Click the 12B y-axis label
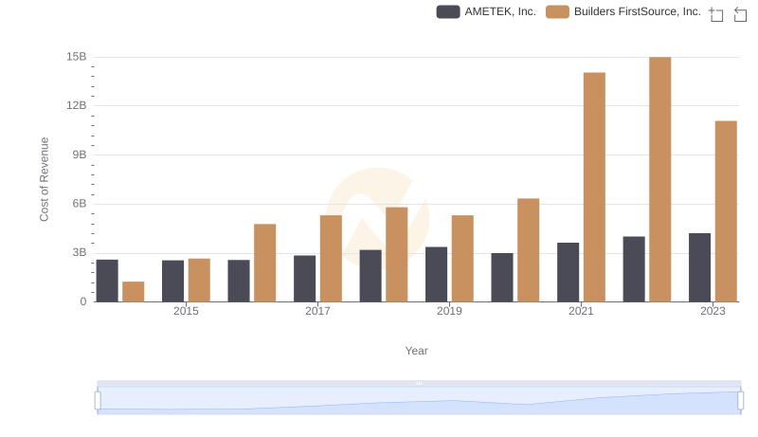758x437 pixels. (x=77, y=105)
